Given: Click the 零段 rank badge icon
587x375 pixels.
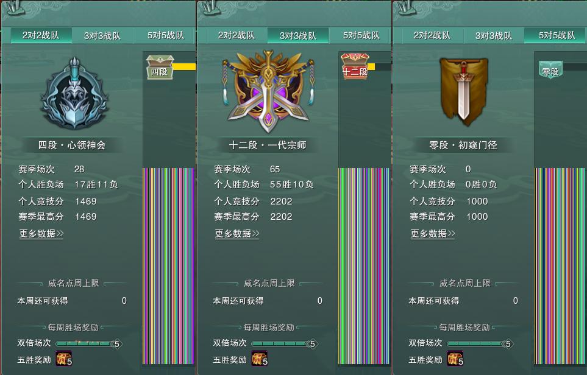Looking at the screenshot, I should point(550,69).
